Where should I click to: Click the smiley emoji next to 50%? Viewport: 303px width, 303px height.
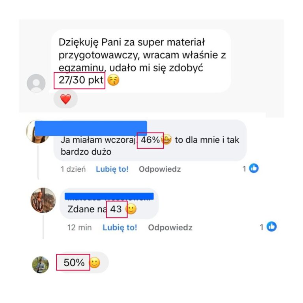pyautogui.click(x=95, y=263)
